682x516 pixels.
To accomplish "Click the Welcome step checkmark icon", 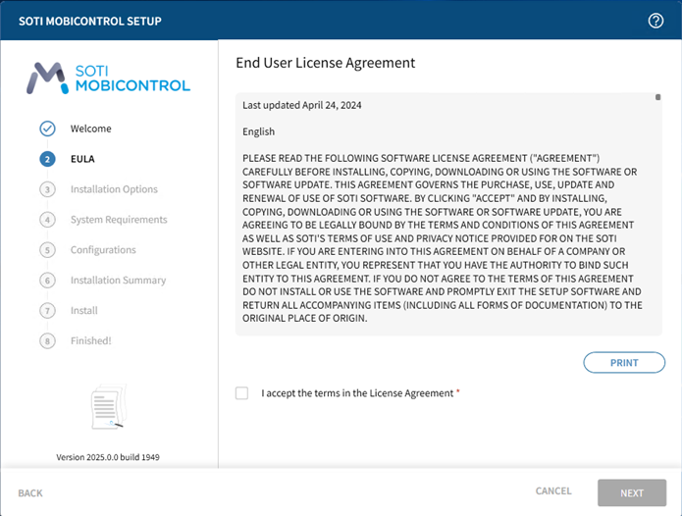I will click(x=47, y=129).
